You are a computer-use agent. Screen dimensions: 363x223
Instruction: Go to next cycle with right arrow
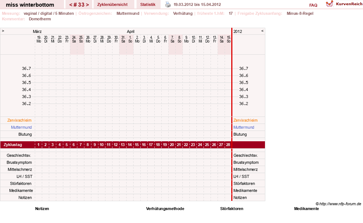[87, 5]
